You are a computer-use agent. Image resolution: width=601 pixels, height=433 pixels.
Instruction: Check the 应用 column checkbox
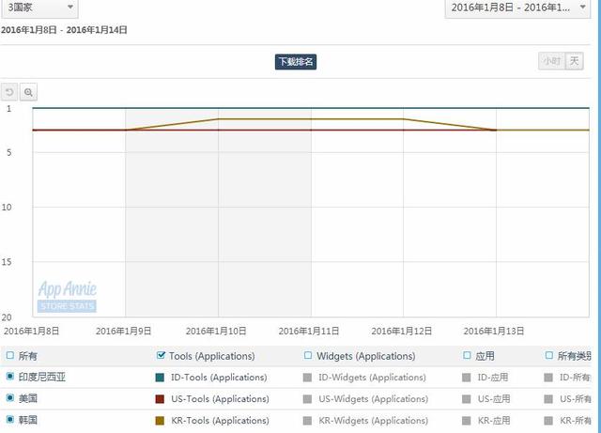click(468, 356)
